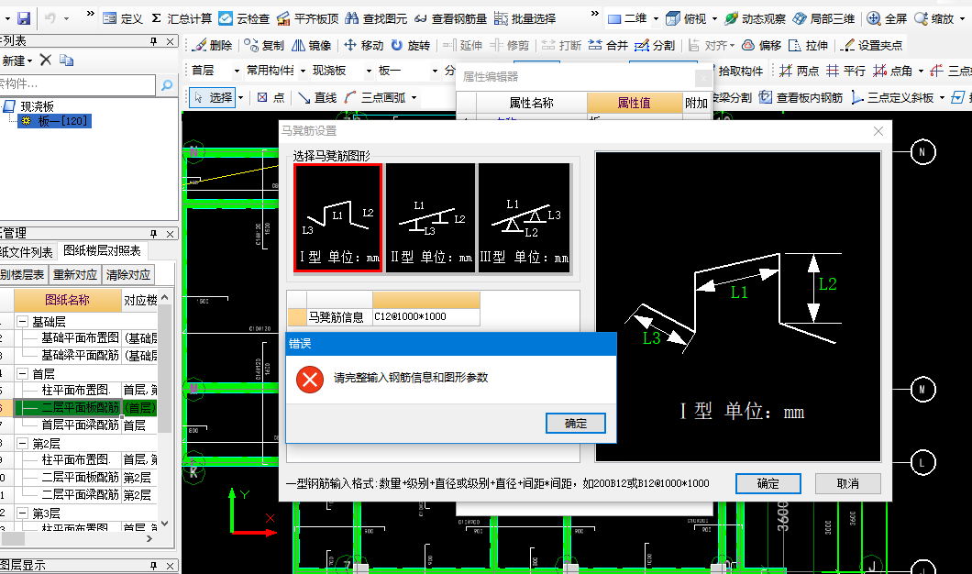Select 点 point drawing tool
Viewport: 972px width, 574px height.
[x=271, y=97]
